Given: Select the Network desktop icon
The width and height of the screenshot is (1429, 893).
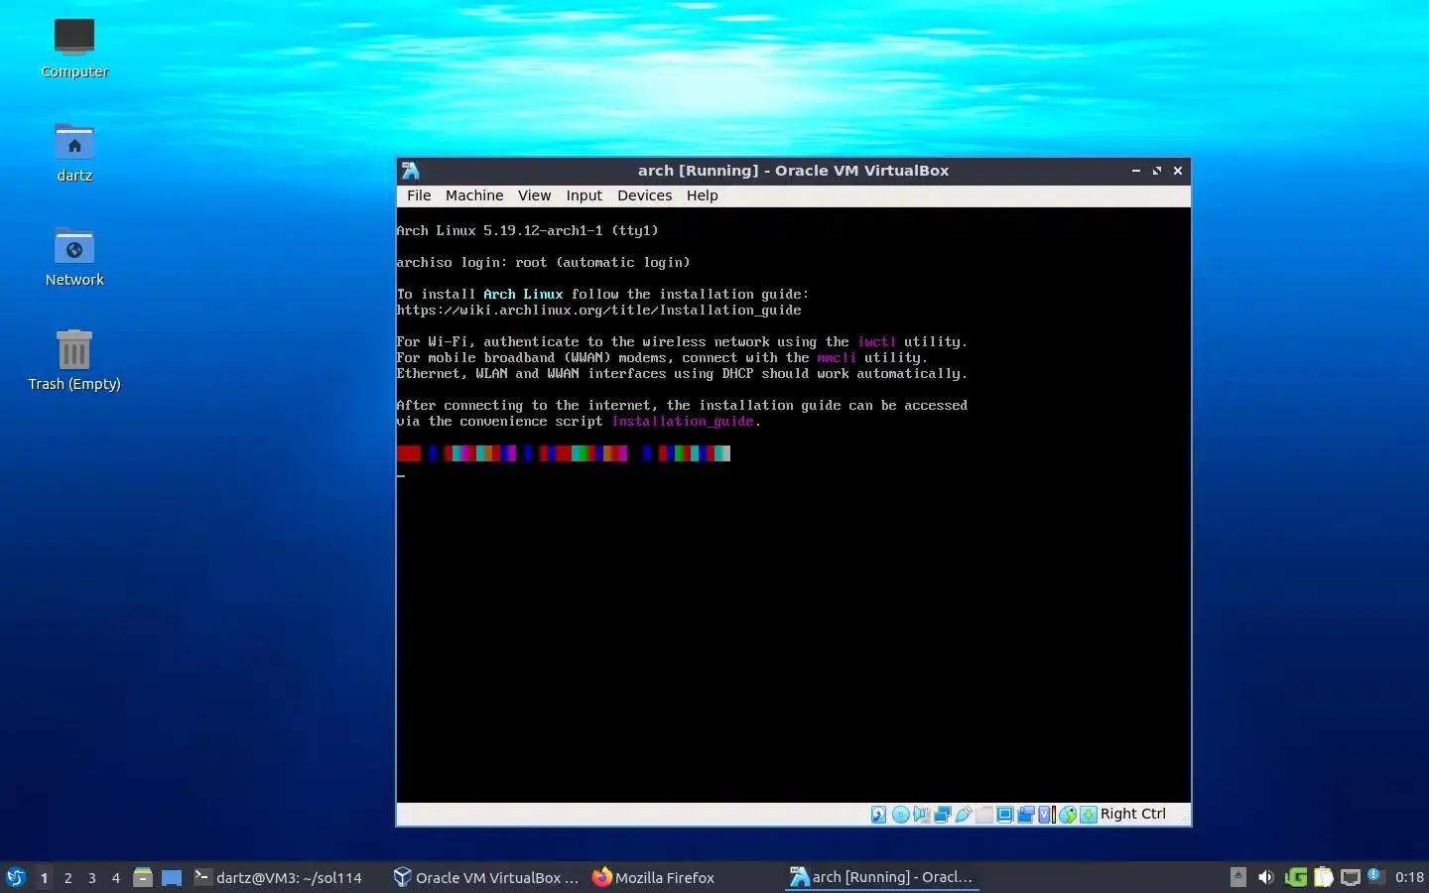Looking at the screenshot, I should (x=74, y=256).
